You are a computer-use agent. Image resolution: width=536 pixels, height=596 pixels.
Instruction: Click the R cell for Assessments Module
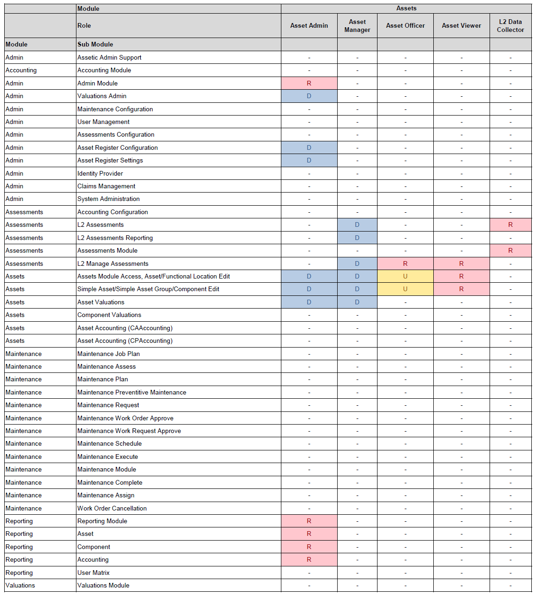(511, 250)
